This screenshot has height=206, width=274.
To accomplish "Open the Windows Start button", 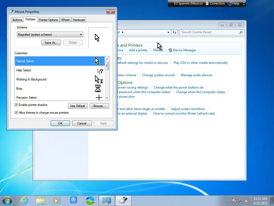I will click(x=7, y=201).
